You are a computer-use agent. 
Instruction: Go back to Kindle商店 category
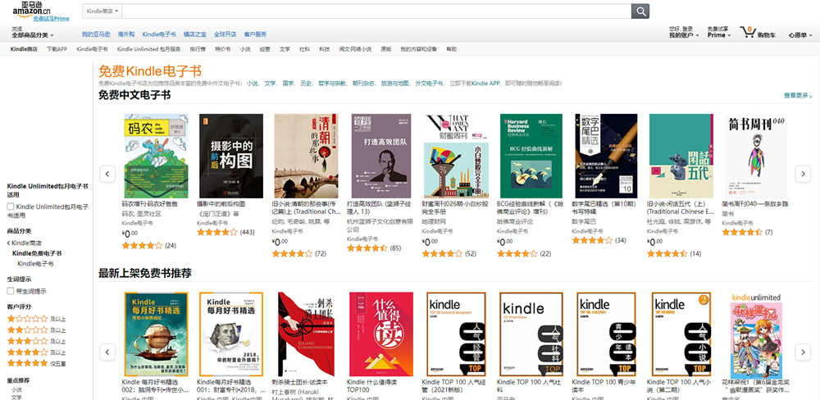(x=26, y=243)
